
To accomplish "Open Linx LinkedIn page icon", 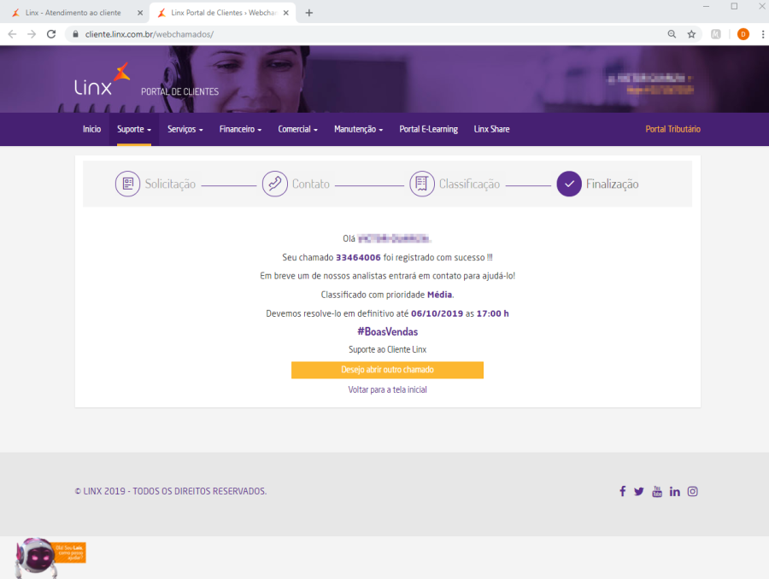I will [x=675, y=491].
